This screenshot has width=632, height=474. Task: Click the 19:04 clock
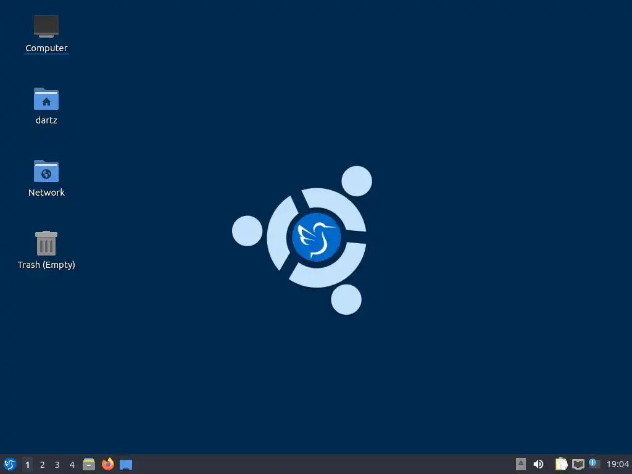tap(617, 464)
